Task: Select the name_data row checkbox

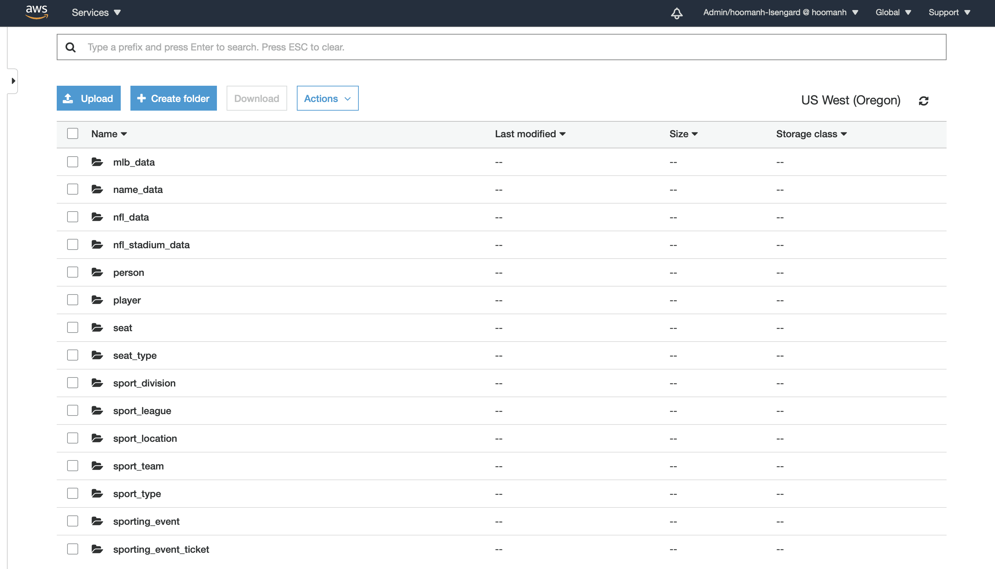Action: pos(72,189)
